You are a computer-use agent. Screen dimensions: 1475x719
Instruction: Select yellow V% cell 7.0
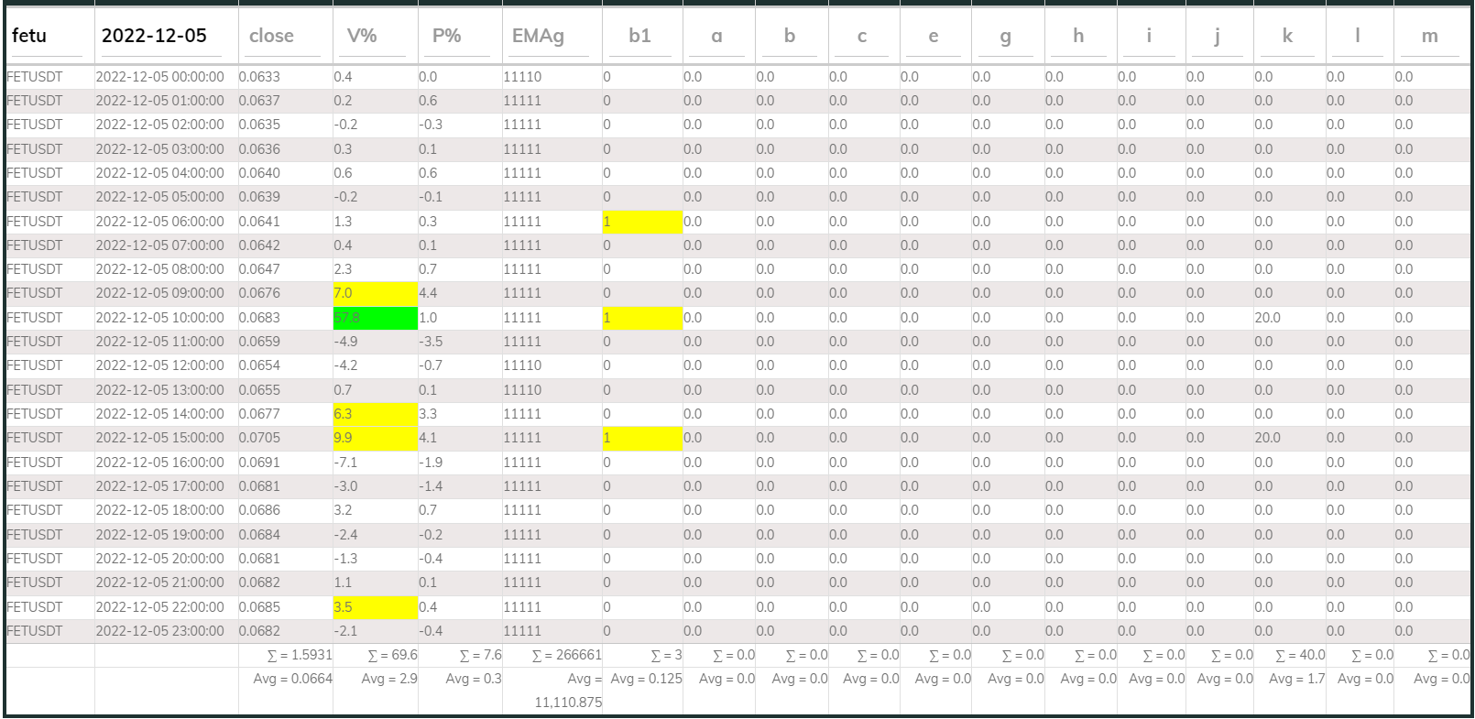click(375, 293)
